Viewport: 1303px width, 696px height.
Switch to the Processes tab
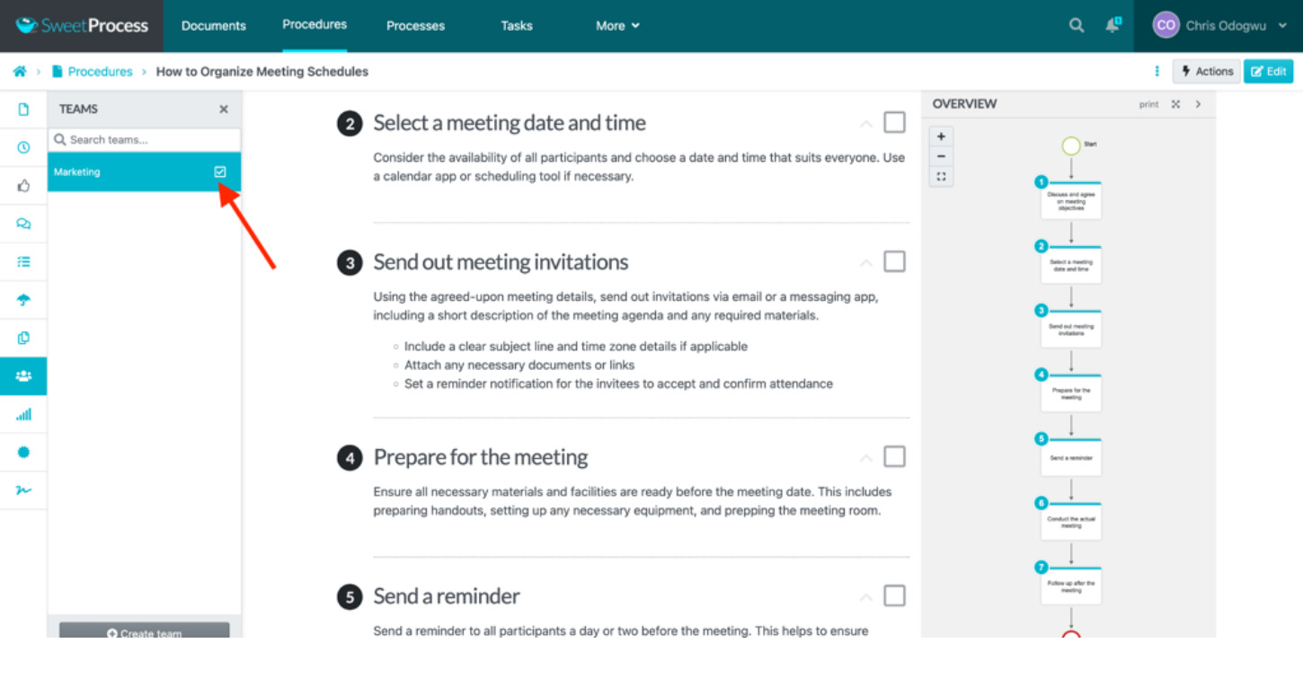[415, 25]
